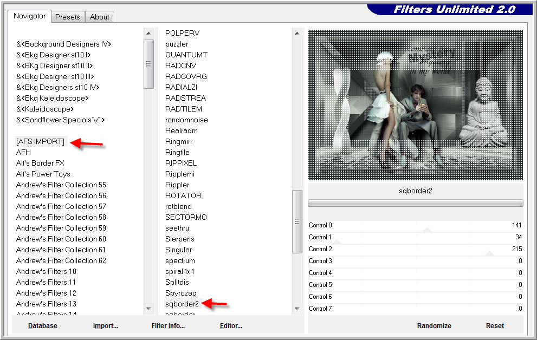Select the Rippler filter
The height and width of the screenshot is (340, 537).
coord(177,185)
